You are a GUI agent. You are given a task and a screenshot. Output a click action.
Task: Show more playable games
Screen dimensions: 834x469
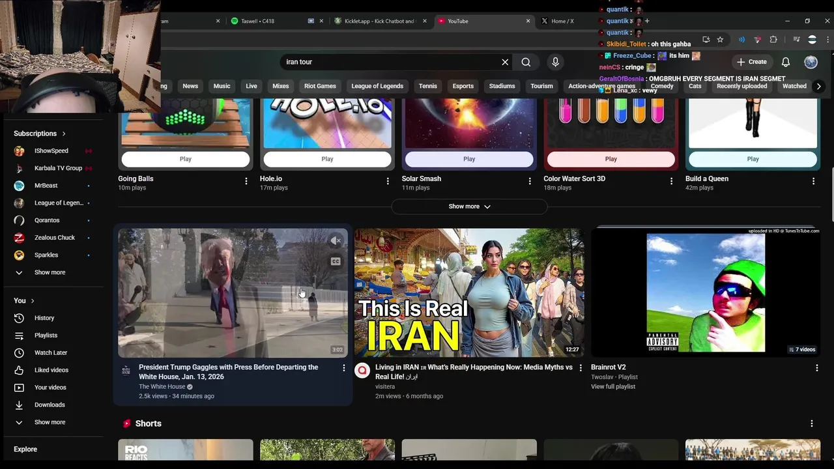point(469,206)
